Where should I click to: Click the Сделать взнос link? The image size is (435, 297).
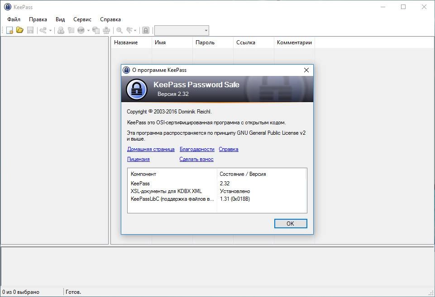coord(196,159)
